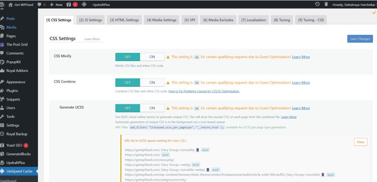Click The Post Grid icon
The height and width of the screenshot is (182, 377).
pos(2,44)
